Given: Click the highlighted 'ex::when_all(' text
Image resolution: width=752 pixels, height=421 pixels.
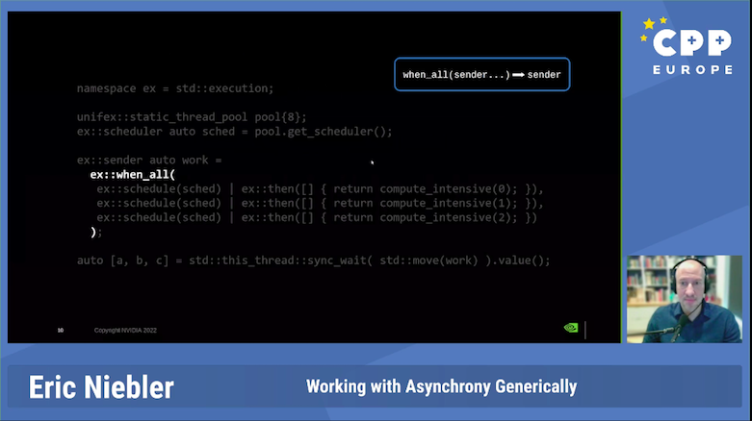Looking at the screenshot, I should [133, 174].
